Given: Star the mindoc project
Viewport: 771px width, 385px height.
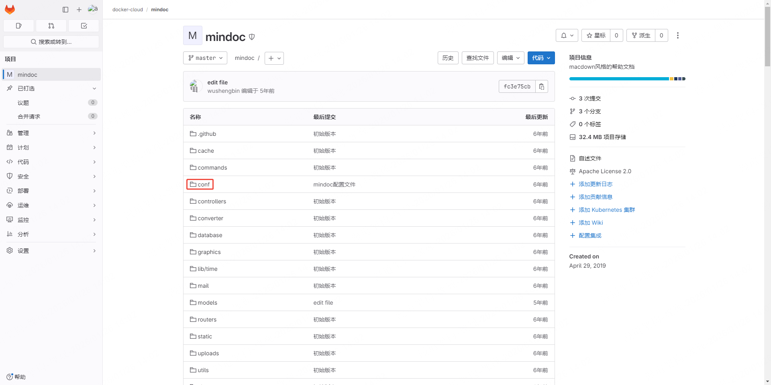Looking at the screenshot, I should (x=596, y=35).
